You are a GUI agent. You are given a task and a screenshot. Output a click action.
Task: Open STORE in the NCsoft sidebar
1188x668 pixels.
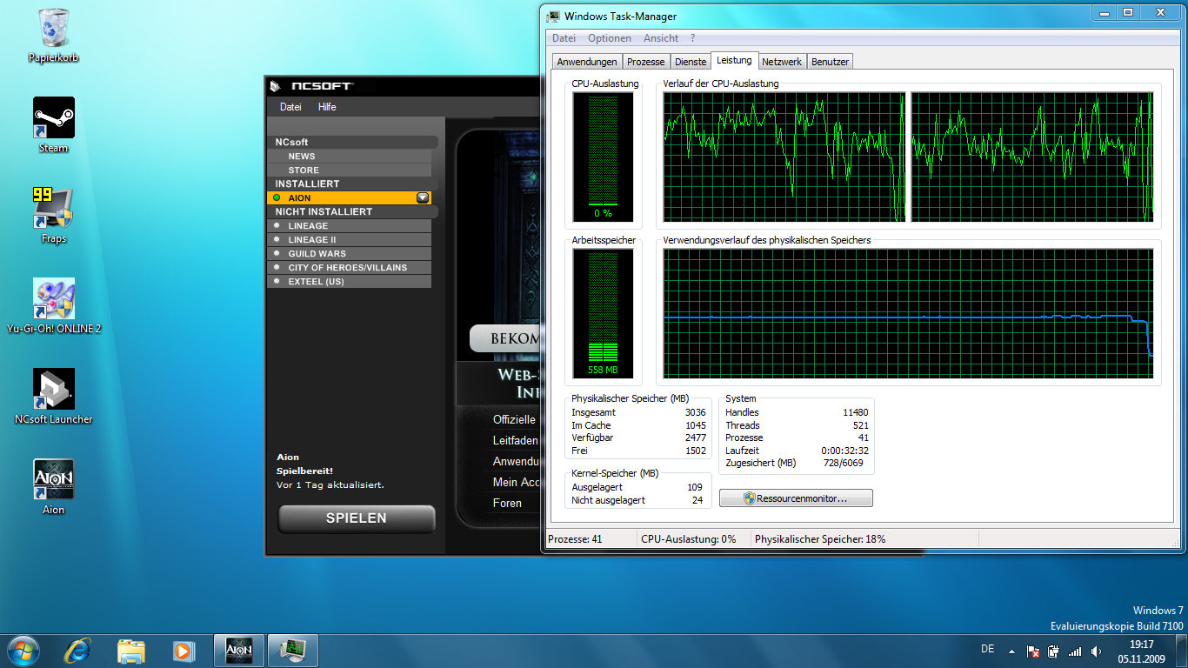350,170
